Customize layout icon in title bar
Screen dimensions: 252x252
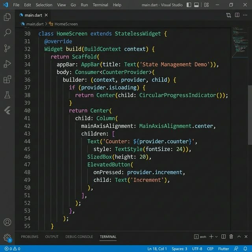[206, 5]
